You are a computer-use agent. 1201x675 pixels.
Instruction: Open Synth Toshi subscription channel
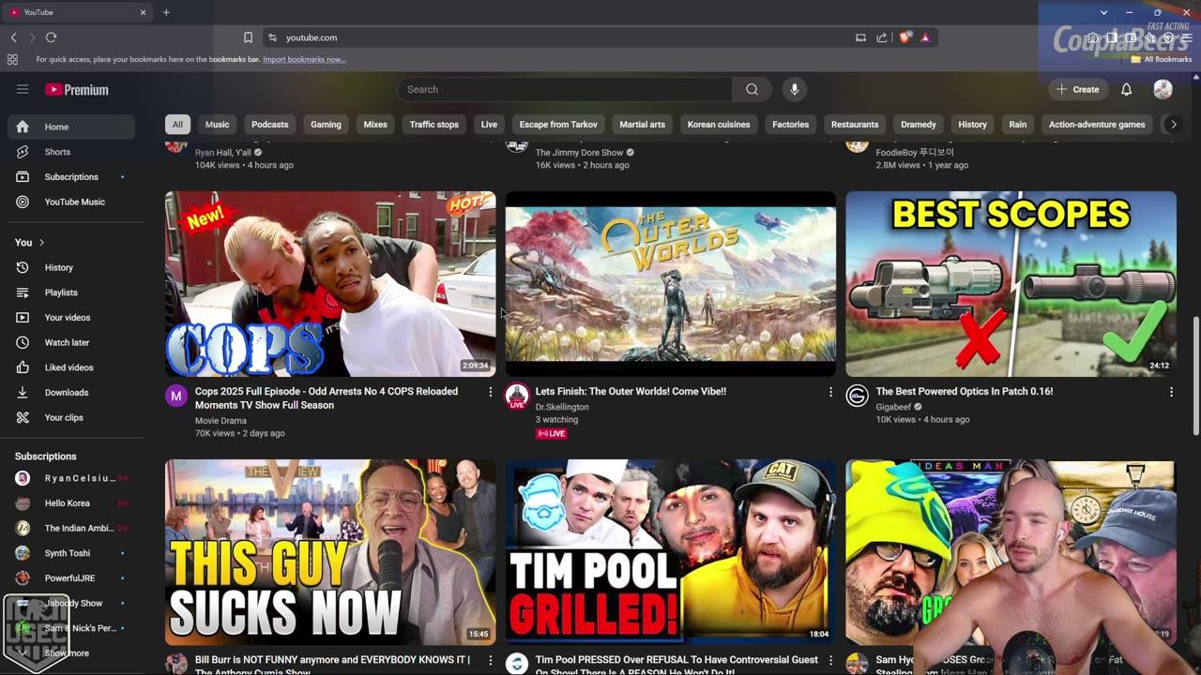71,553
